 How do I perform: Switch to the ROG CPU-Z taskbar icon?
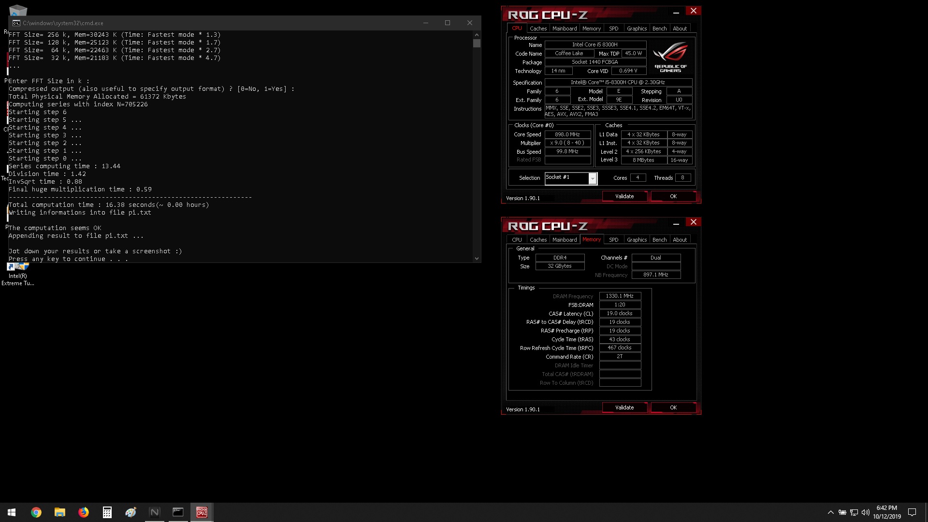pyautogui.click(x=202, y=512)
